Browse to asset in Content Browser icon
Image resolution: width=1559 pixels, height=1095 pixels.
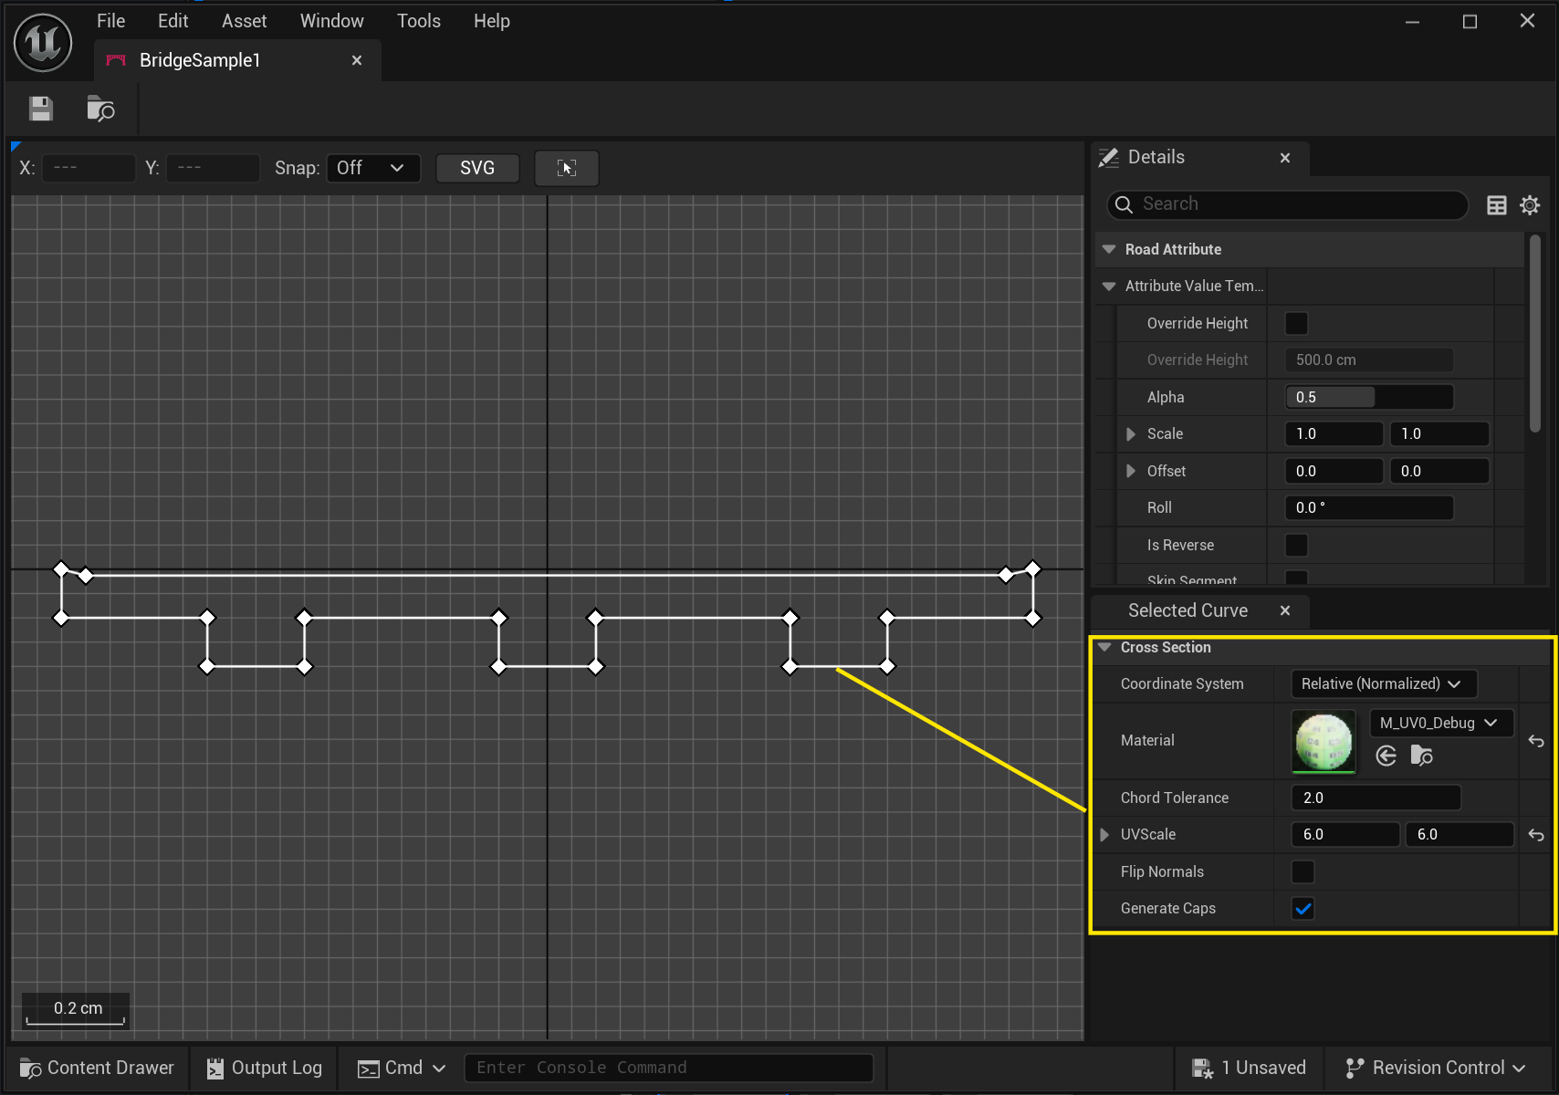point(100,109)
